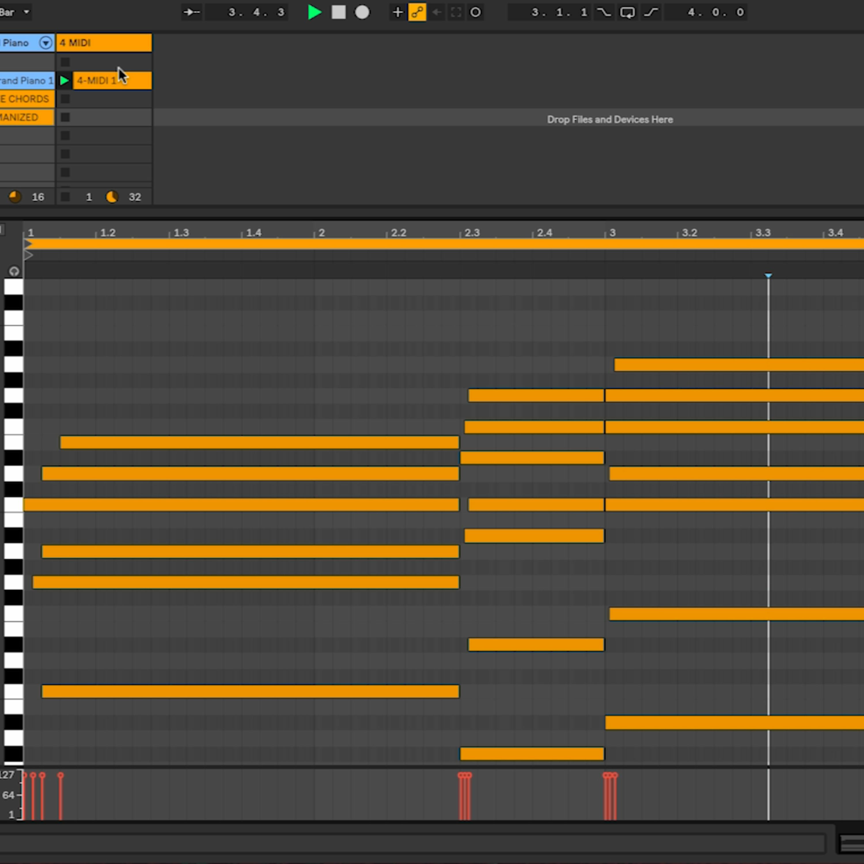Click the track stop square beside value 1
Viewport: 864px width, 864px height.
coord(65,197)
